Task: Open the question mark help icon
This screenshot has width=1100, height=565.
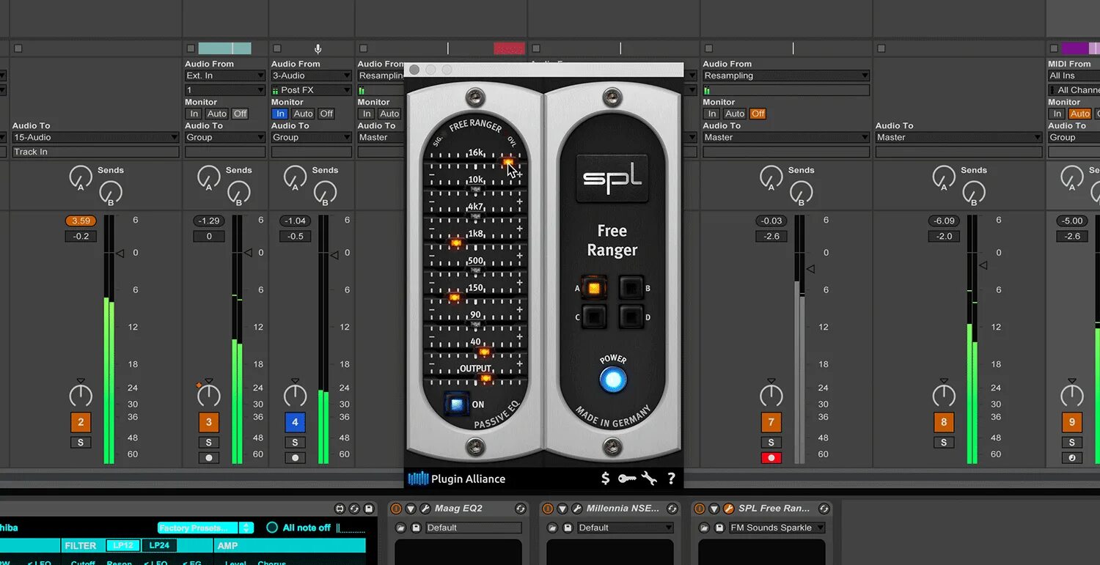Action: click(x=671, y=479)
